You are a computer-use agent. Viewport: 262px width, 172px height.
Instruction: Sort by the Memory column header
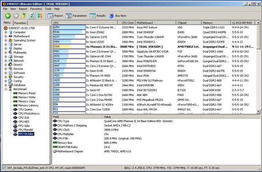point(216,23)
